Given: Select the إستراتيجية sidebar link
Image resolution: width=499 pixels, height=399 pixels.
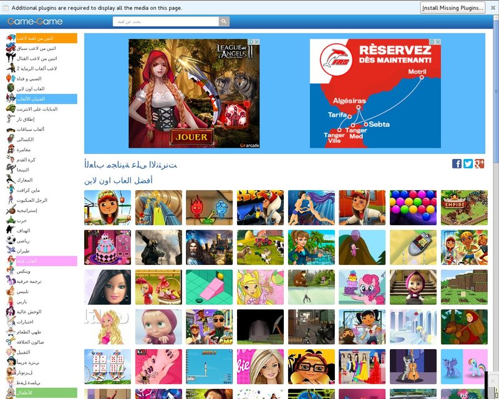Looking at the screenshot, I should pos(27,210).
